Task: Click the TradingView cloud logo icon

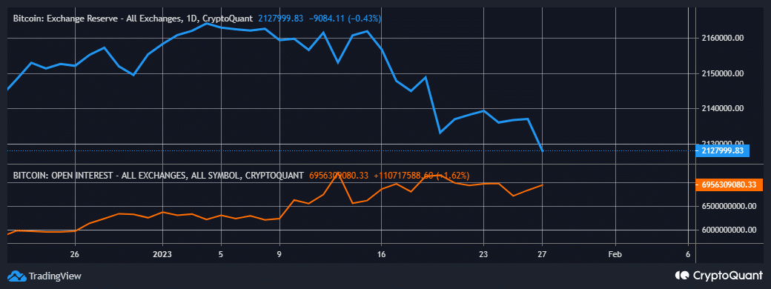Action: 17,276
